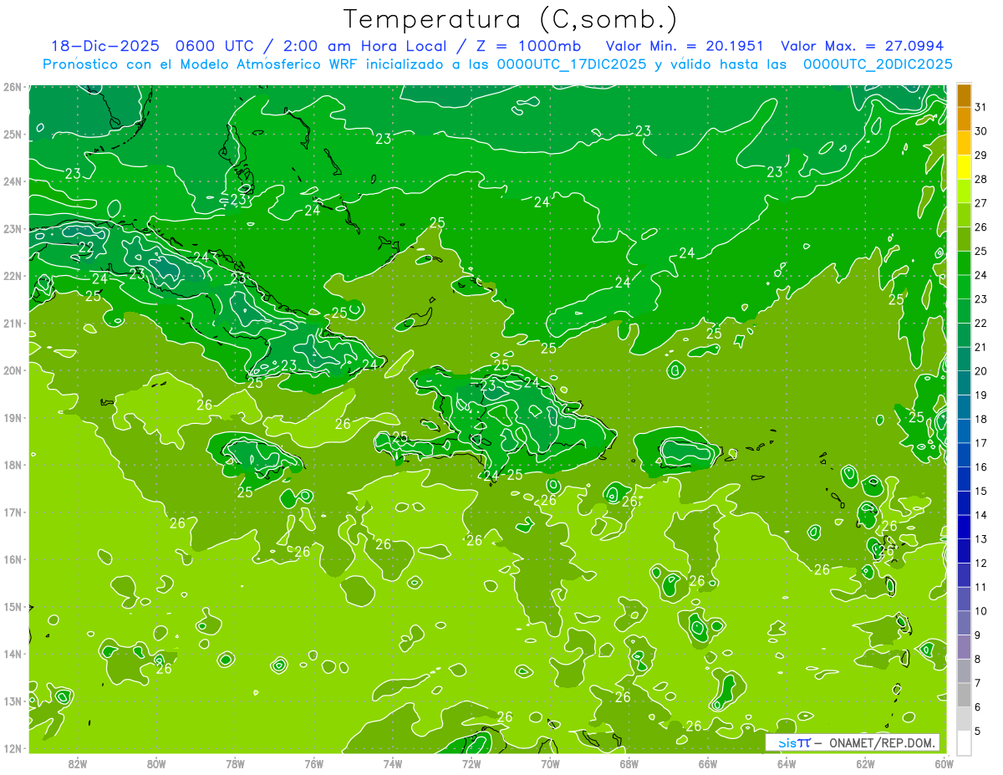Click the '15N' latitude axis label

point(12,607)
